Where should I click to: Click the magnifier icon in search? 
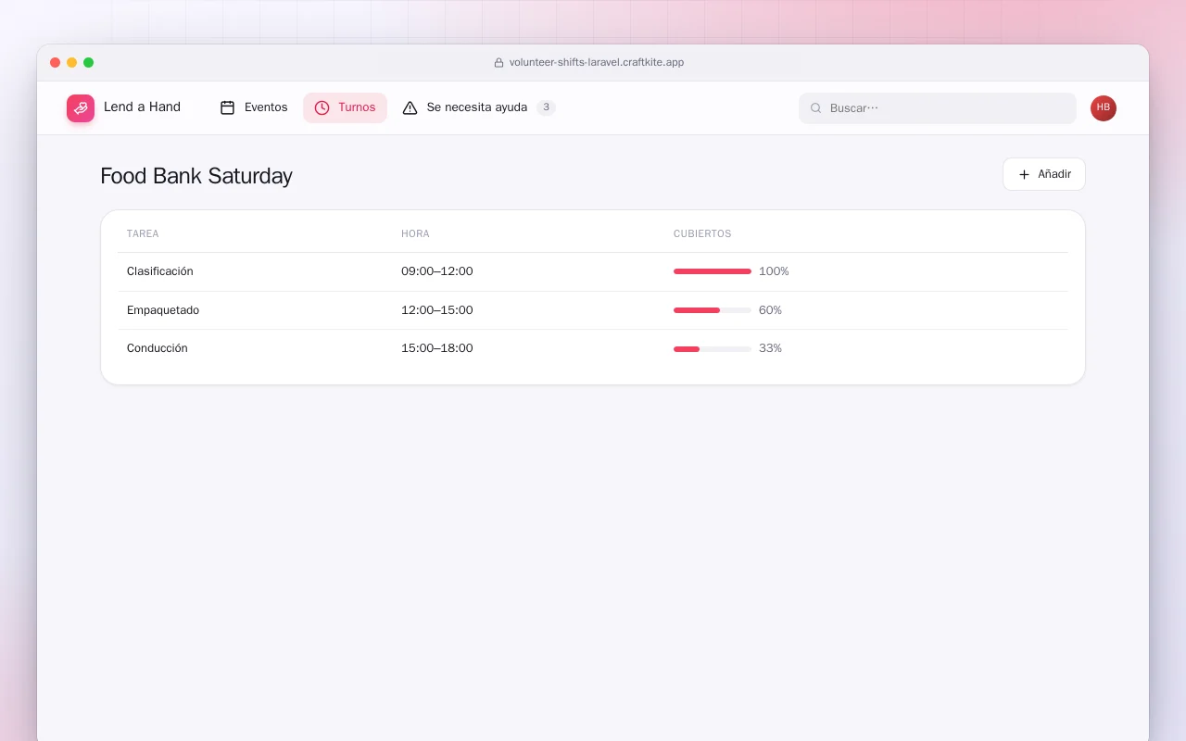point(816,108)
